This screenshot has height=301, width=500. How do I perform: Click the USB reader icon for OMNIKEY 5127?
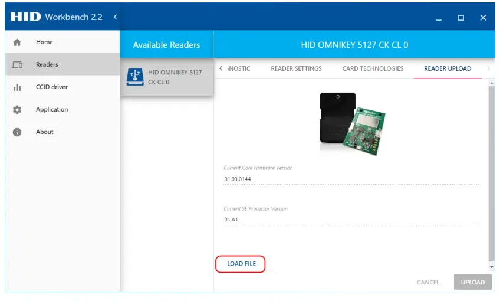tap(135, 77)
